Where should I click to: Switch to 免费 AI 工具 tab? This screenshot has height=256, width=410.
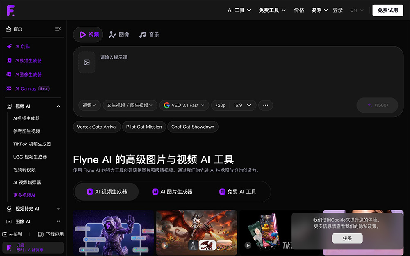pyautogui.click(x=237, y=192)
